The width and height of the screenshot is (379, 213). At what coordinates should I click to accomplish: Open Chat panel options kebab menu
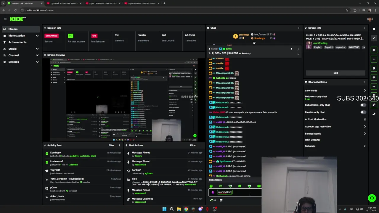(x=299, y=28)
